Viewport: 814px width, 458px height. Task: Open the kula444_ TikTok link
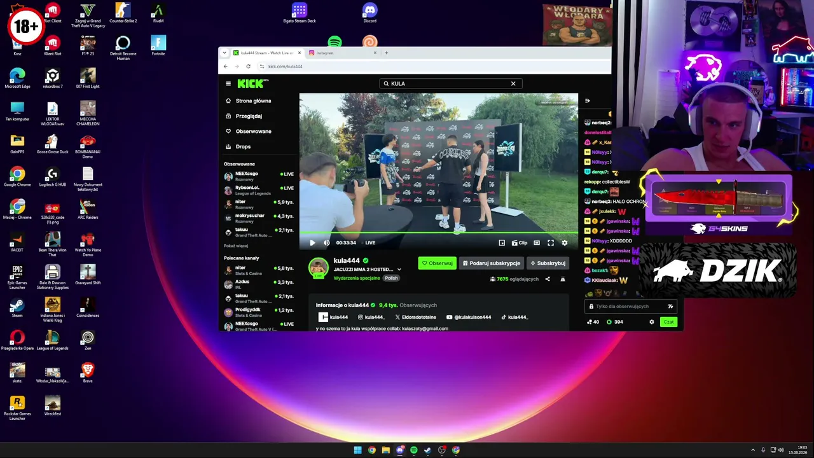(x=514, y=317)
